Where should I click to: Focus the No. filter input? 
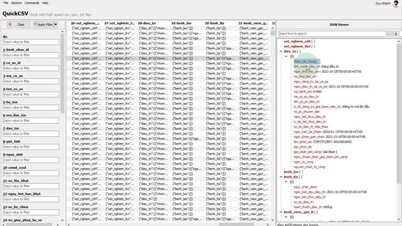point(31,42)
